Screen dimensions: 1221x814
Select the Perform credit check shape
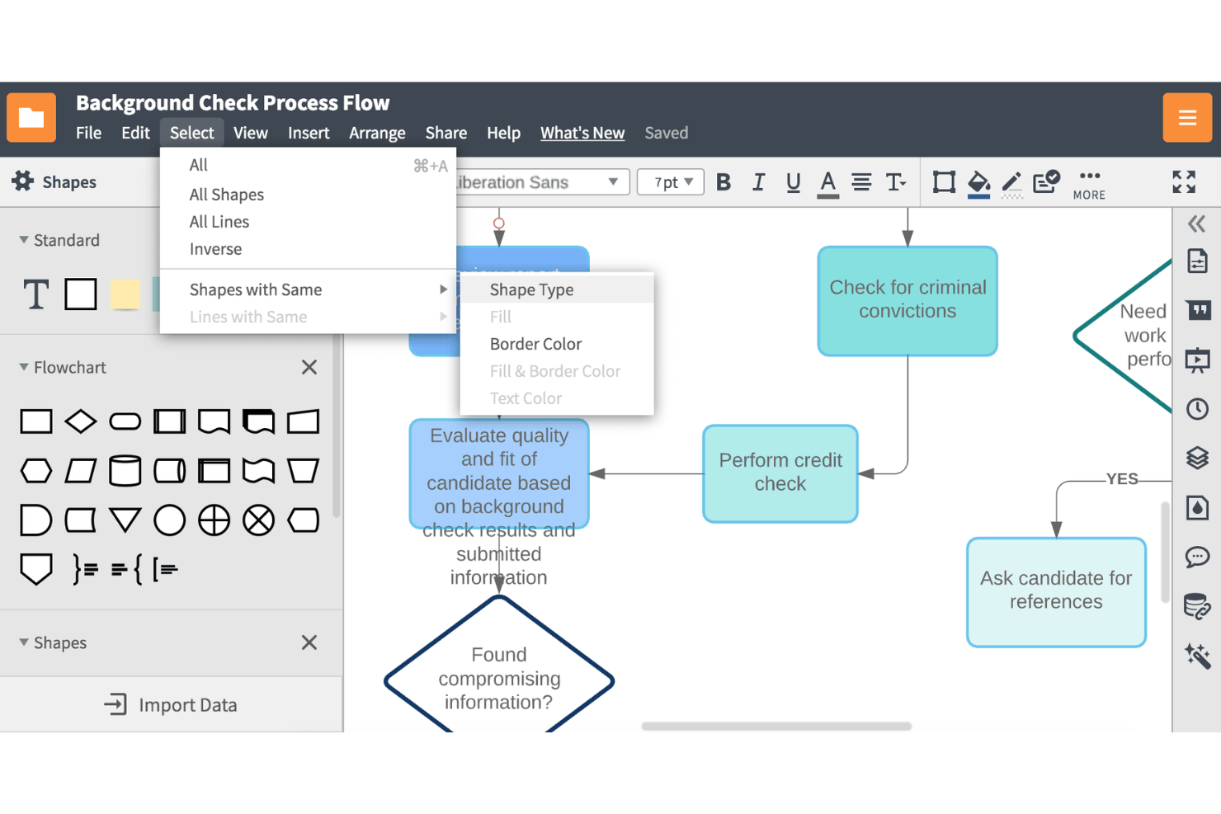coord(780,473)
